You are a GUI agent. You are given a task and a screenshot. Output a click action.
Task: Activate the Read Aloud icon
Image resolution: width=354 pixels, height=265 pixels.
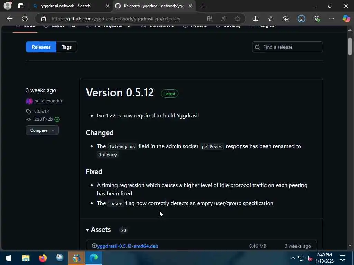[x=224, y=19]
